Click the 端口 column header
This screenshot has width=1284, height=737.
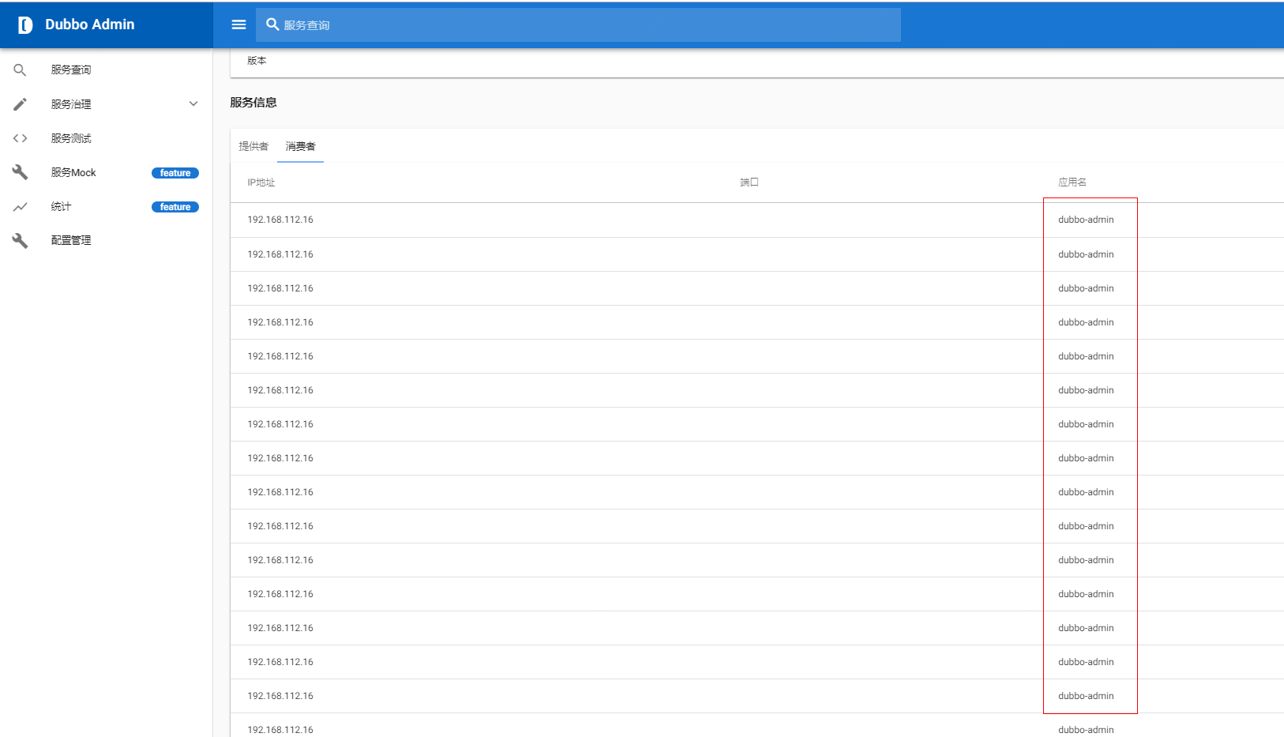[x=749, y=182]
